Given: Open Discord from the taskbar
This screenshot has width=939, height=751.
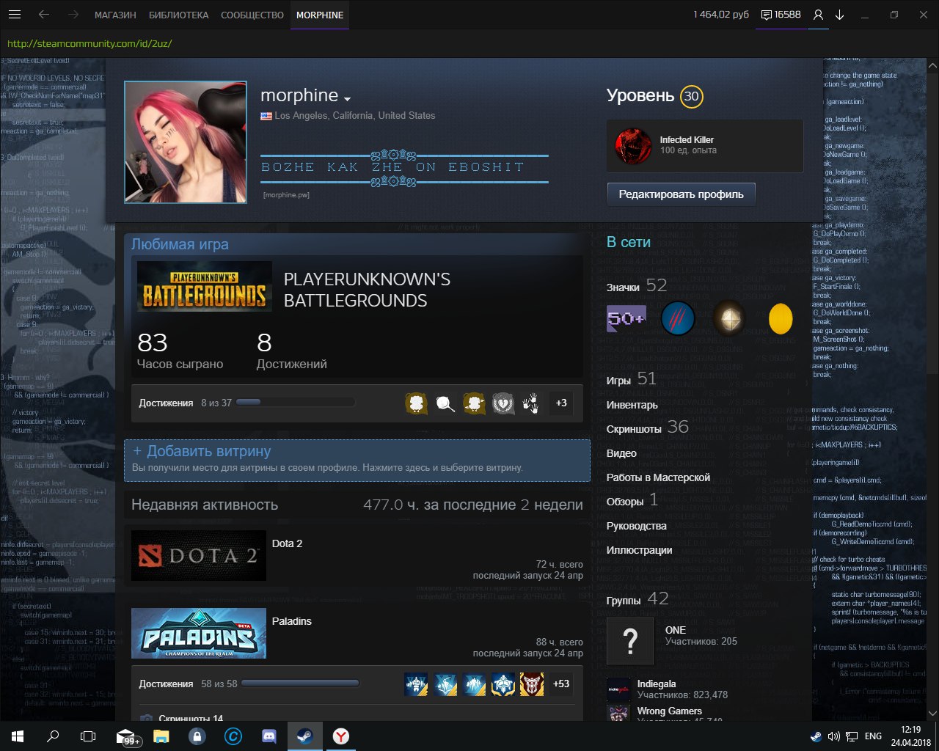Looking at the screenshot, I should click(269, 736).
